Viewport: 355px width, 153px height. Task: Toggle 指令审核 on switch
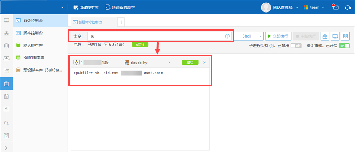tap(344, 46)
